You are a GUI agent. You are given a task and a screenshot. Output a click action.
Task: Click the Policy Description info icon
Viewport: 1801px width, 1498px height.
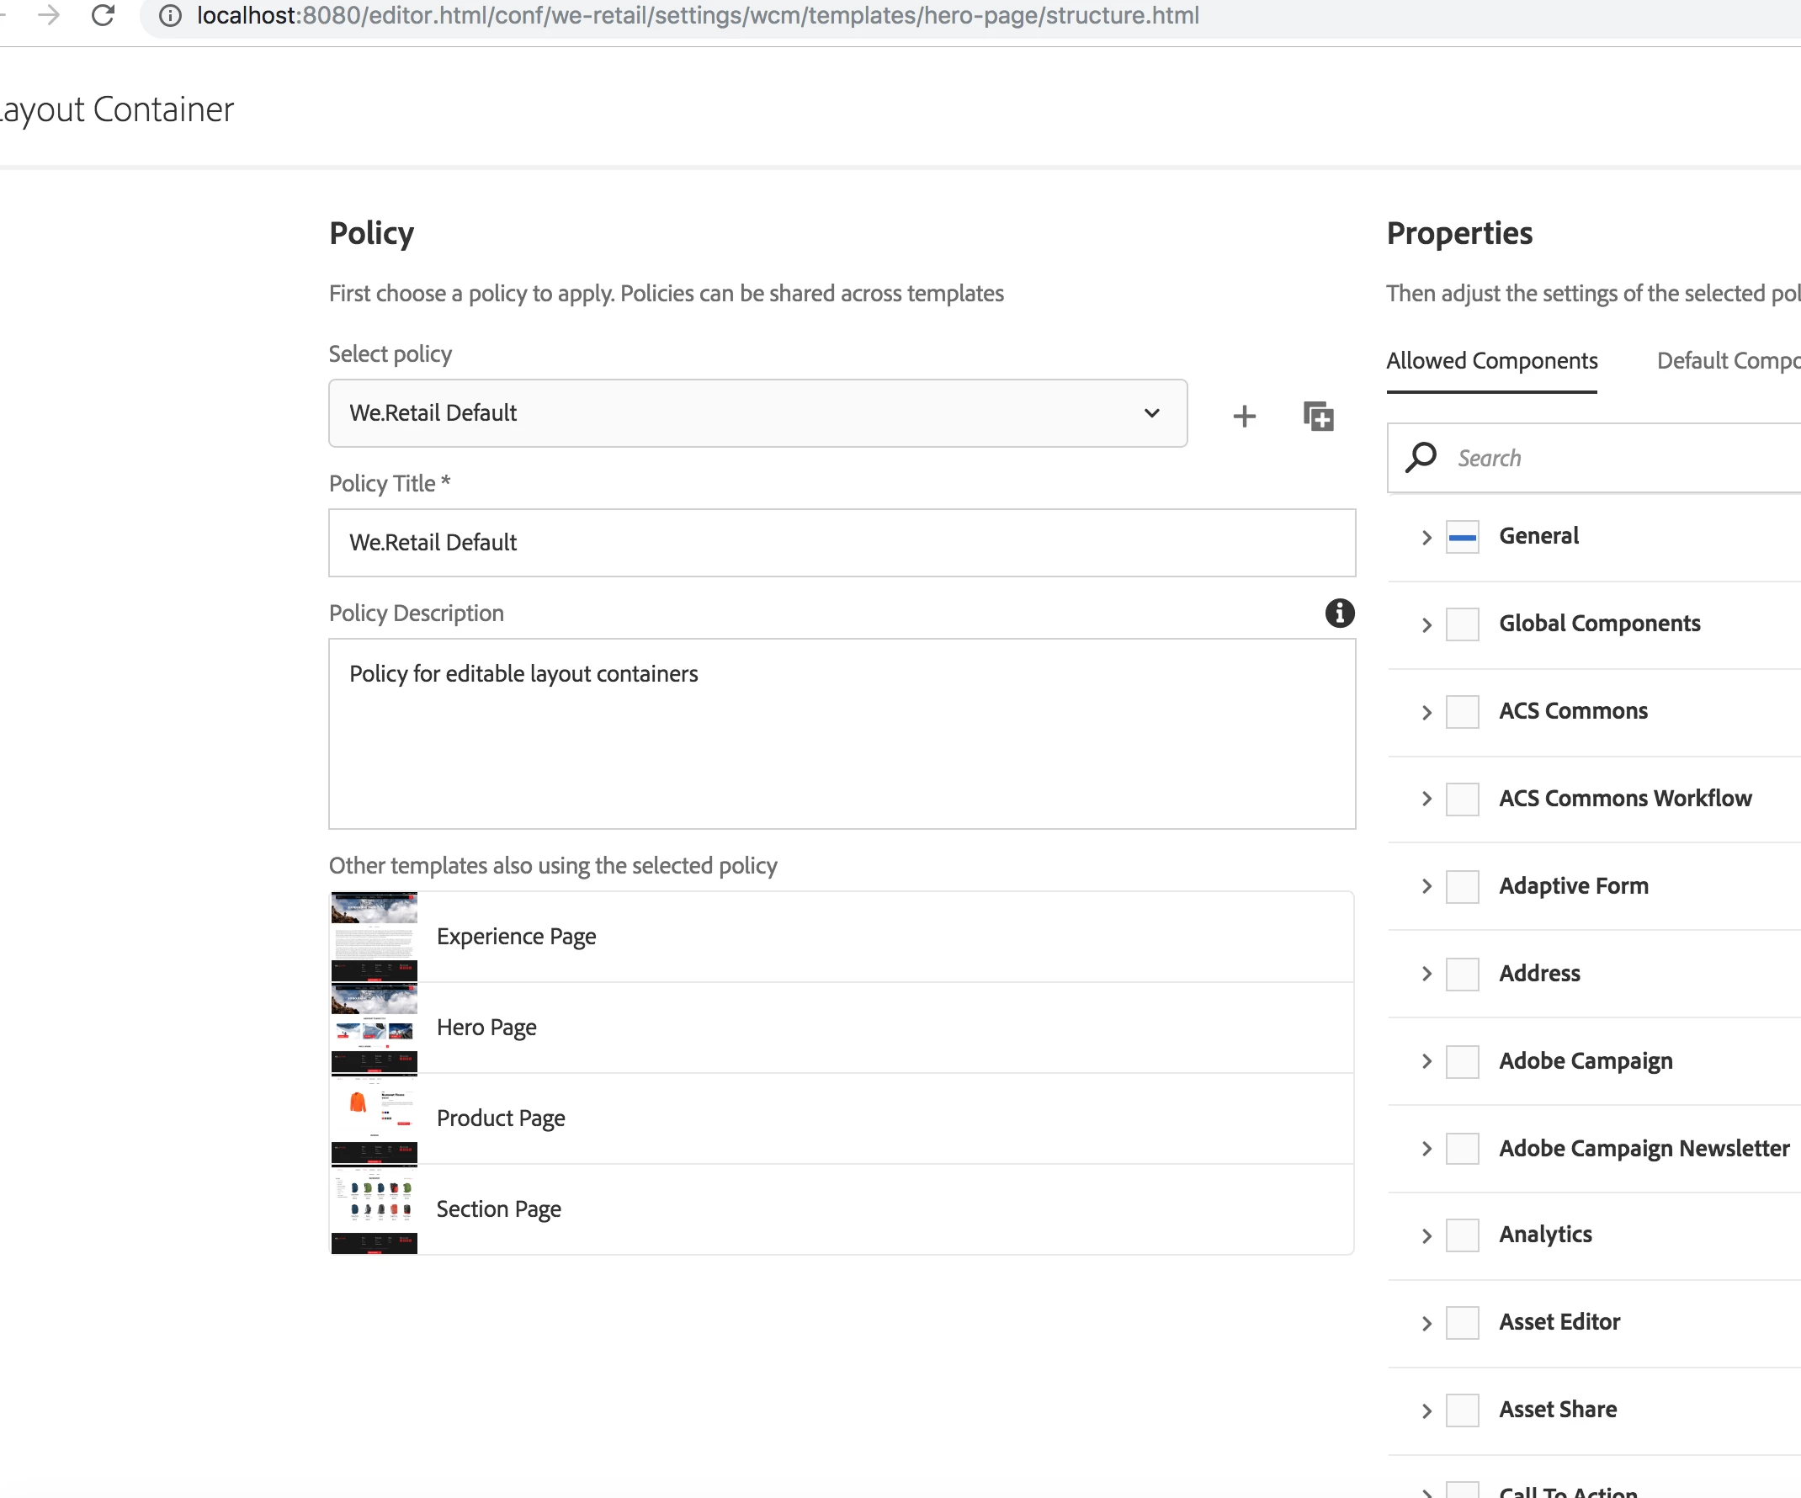1339,614
